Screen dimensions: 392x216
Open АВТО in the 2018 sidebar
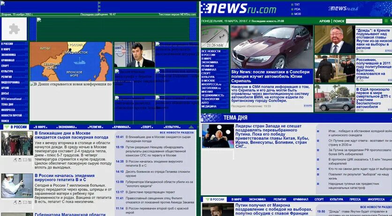click(x=205, y=103)
